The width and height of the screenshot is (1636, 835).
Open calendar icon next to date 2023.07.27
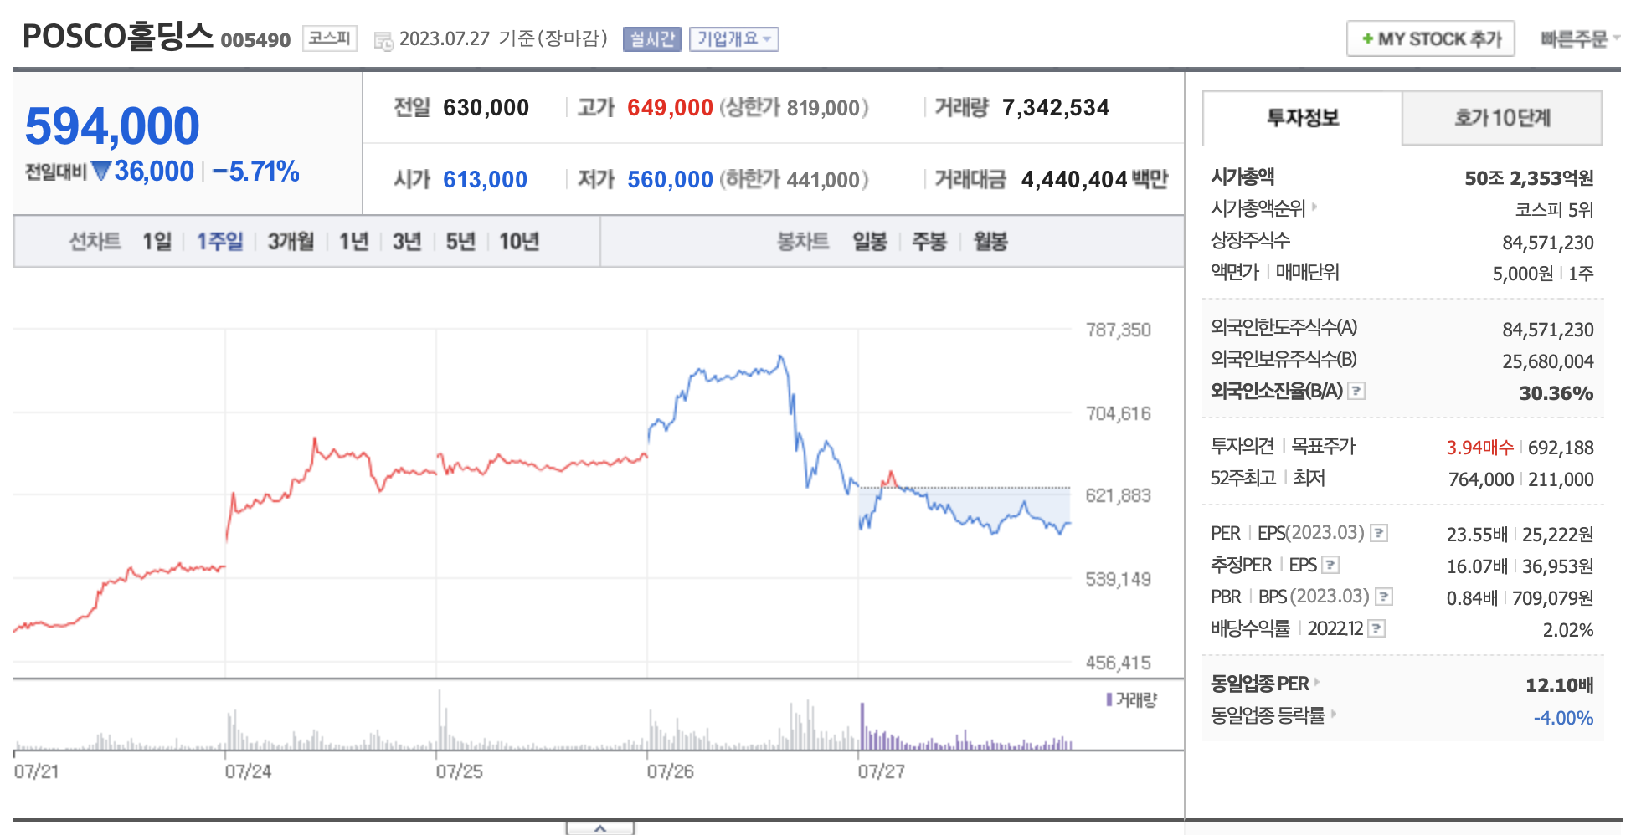point(383,41)
